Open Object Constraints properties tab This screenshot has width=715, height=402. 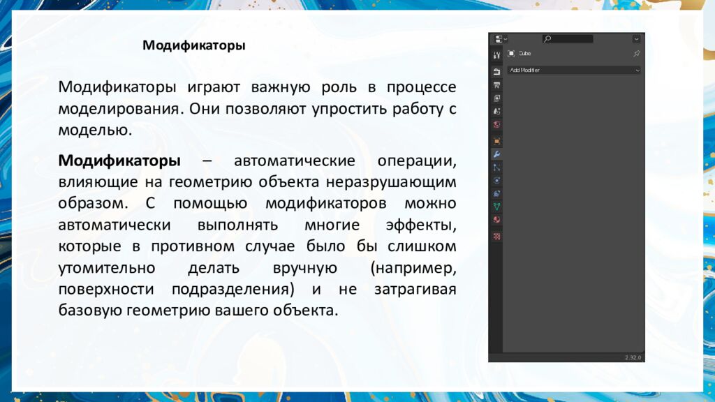click(496, 193)
